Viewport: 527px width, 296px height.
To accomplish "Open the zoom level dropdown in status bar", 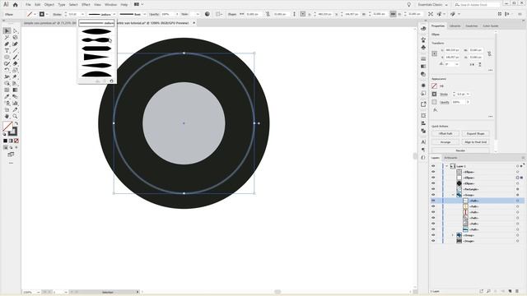I will pos(38,293).
